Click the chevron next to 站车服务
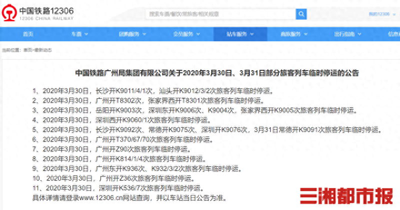The width and height of the screenshot is (400, 210). [251, 34]
